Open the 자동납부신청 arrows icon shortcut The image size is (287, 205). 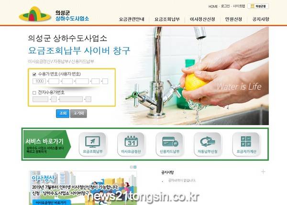[208, 144]
